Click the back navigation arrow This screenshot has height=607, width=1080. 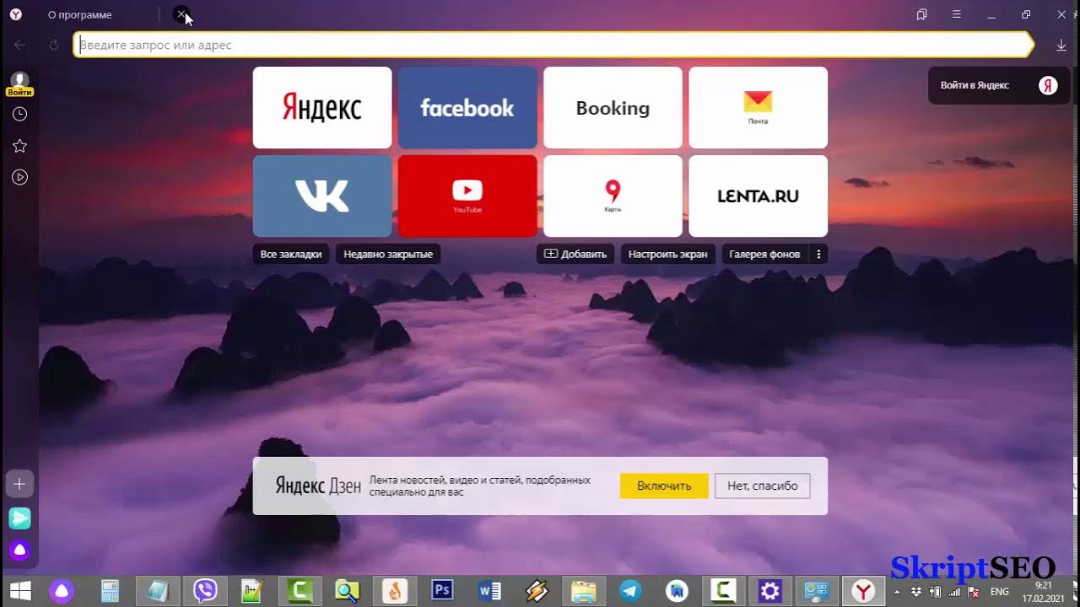(x=19, y=45)
